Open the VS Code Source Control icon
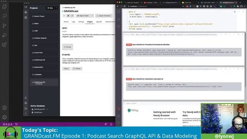The height and width of the screenshot is (139, 247). [4, 25]
